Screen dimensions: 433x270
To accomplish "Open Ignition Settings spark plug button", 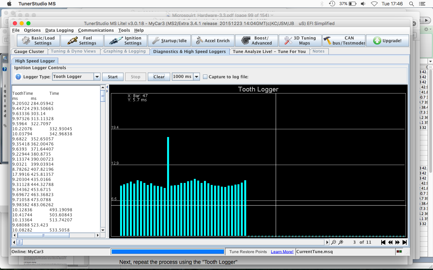I will 126,40.
